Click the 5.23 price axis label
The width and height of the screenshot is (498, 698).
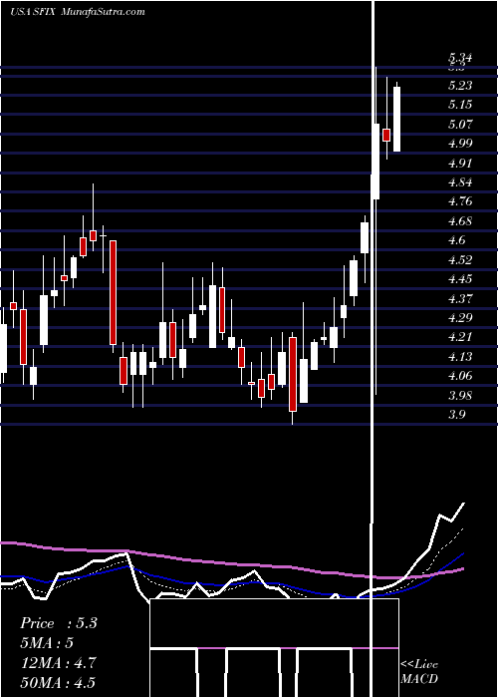click(460, 85)
